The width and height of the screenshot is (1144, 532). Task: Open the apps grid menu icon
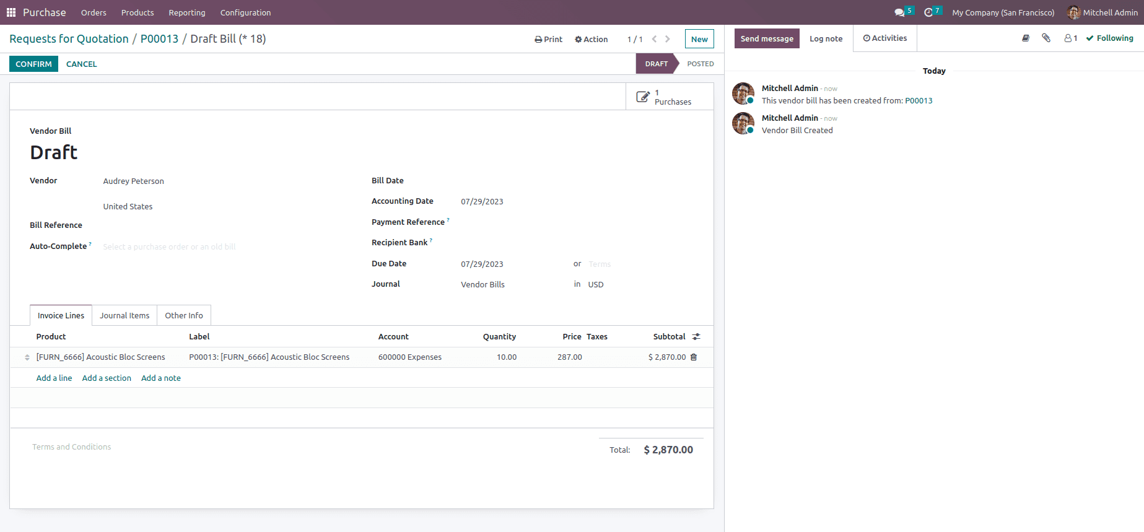11,12
